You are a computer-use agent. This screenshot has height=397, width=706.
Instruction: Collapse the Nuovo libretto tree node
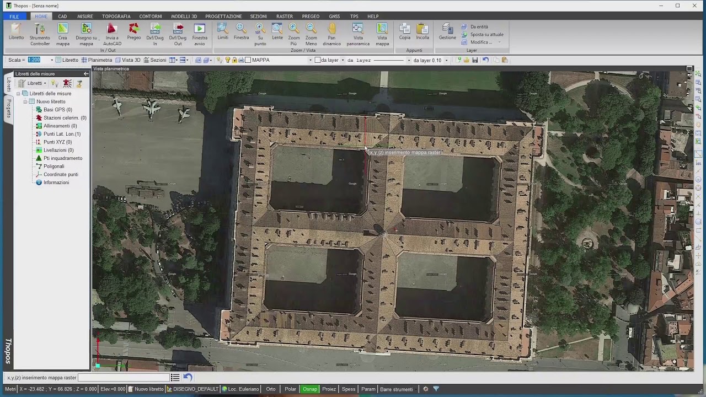pos(25,101)
